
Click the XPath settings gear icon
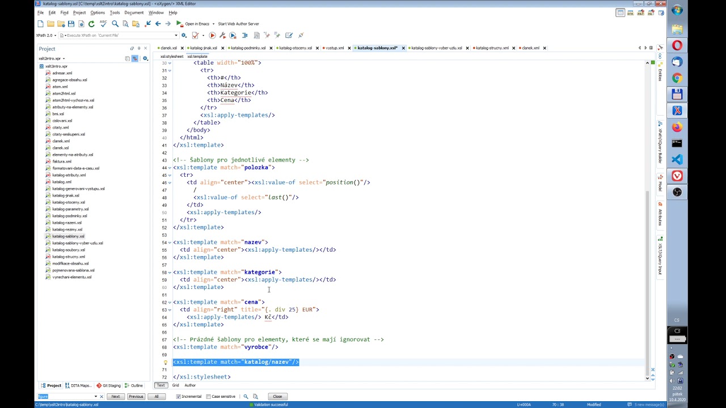click(x=184, y=35)
